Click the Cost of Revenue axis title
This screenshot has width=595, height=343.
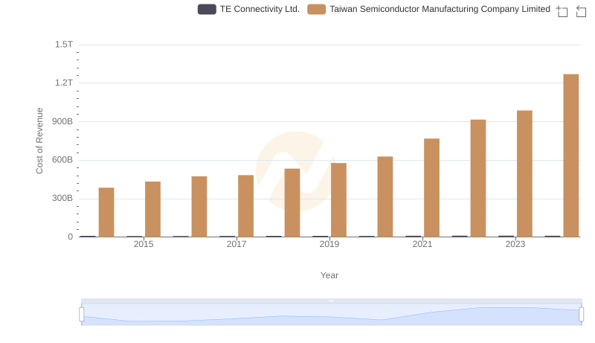(39, 141)
